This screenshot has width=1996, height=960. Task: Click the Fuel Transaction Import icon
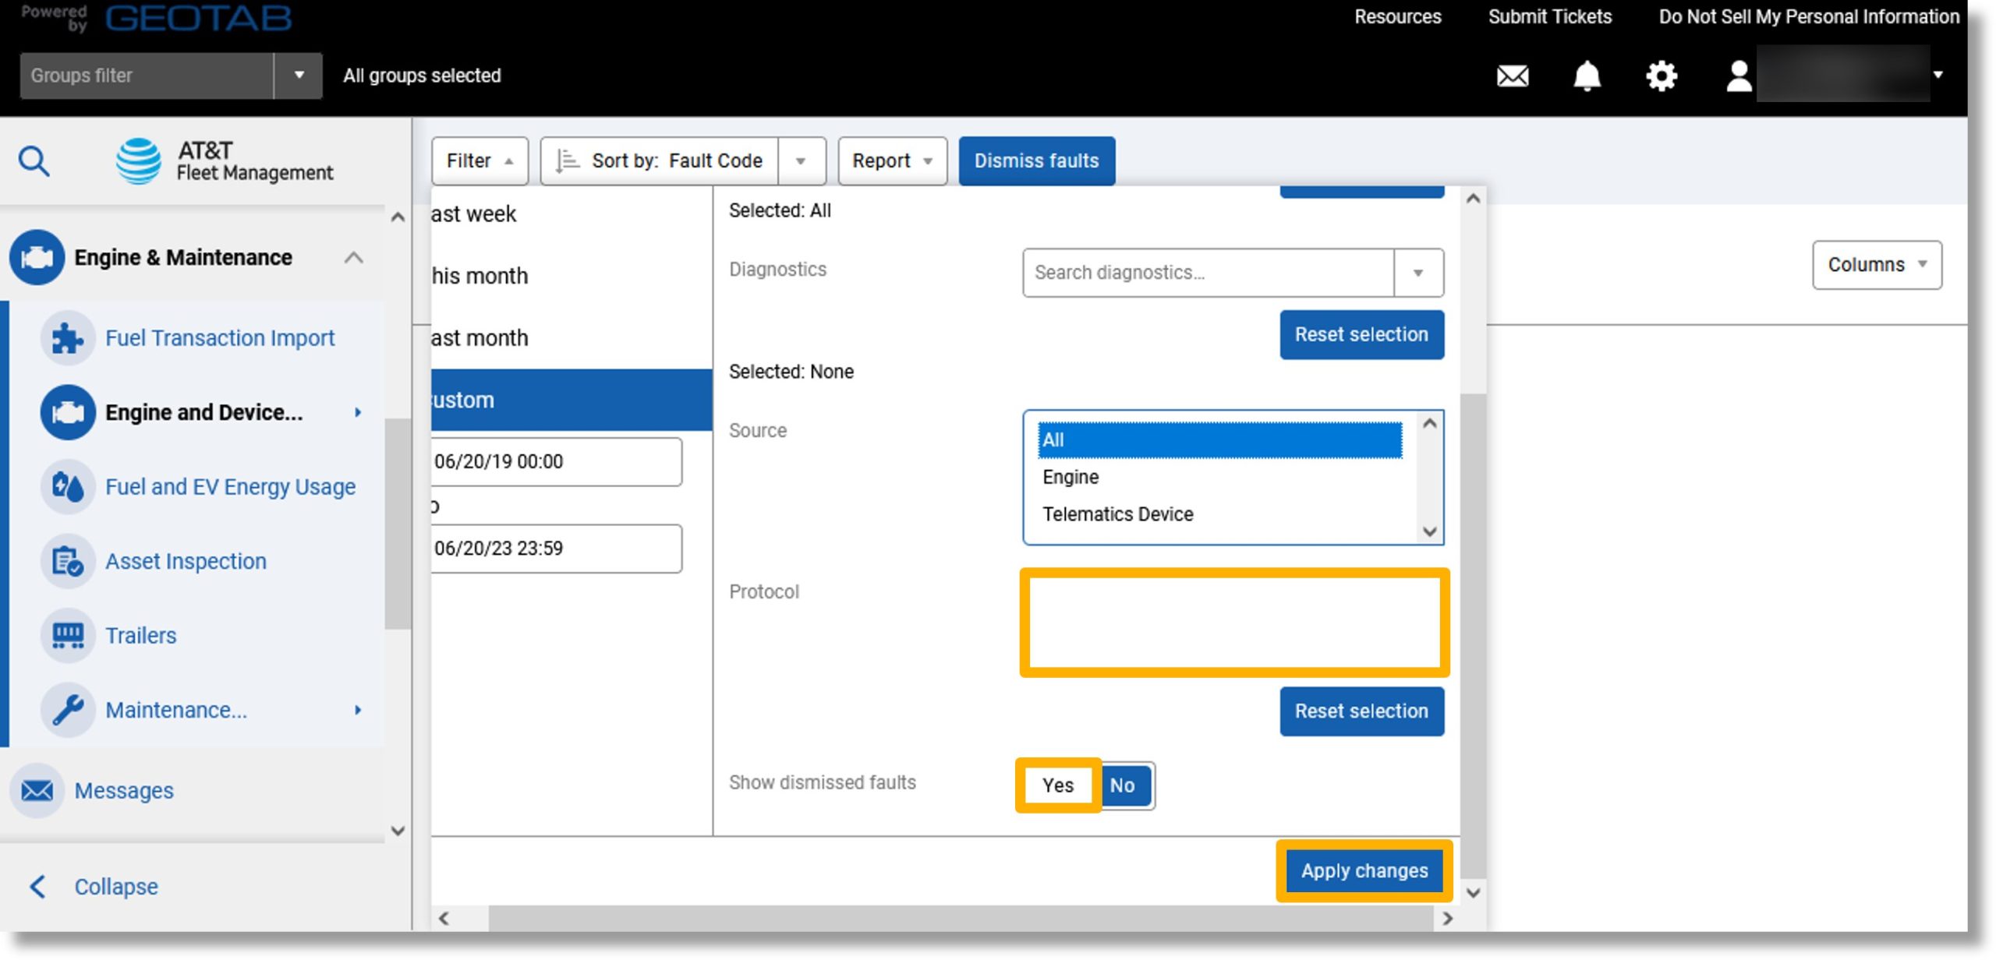click(x=68, y=337)
